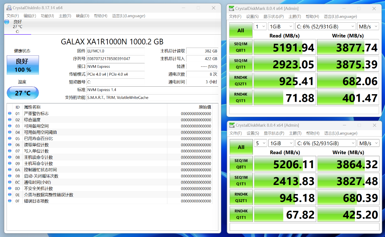Click the top CrystalDiskMark 1-pass window's title icon
The width and height of the screenshot is (385, 237).
coord(231,9)
